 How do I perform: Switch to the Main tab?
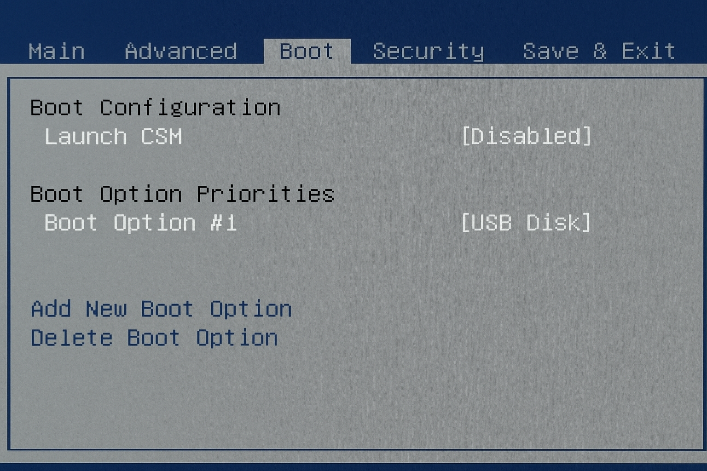pos(55,51)
